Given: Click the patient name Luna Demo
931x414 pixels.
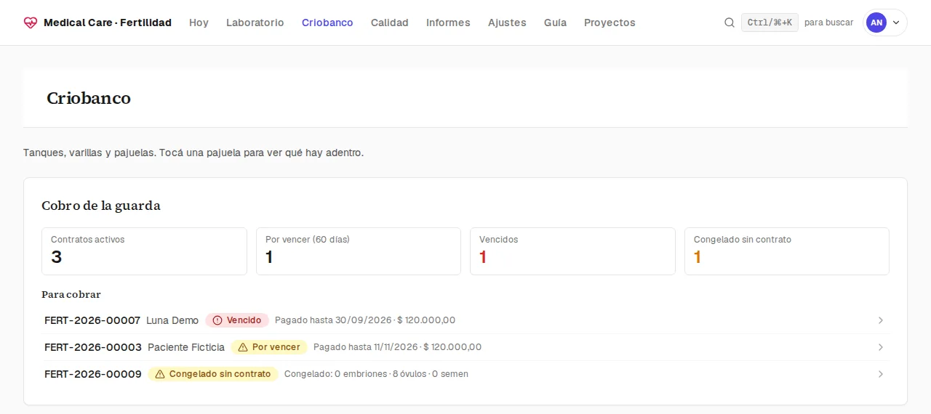Looking at the screenshot, I should (x=172, y=320).
